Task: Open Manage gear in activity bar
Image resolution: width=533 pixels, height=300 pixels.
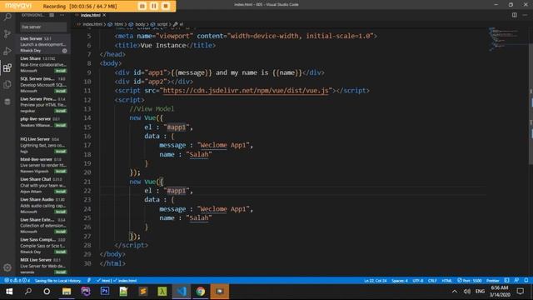Action: pos(7,267)
